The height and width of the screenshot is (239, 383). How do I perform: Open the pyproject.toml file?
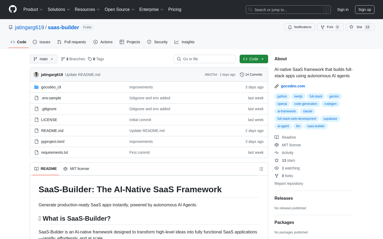coord(53,142)
